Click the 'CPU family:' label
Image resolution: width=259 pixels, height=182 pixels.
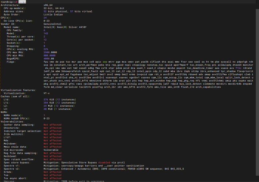(x=15, y=30)
